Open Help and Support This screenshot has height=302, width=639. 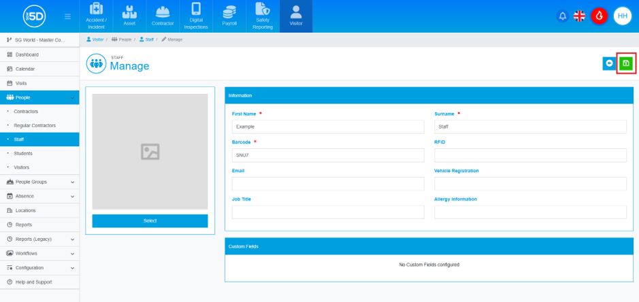tap(39, 282)
